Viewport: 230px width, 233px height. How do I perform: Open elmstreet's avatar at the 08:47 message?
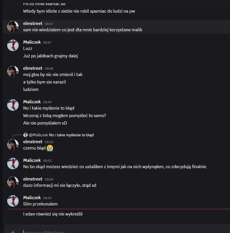[13, 27]
